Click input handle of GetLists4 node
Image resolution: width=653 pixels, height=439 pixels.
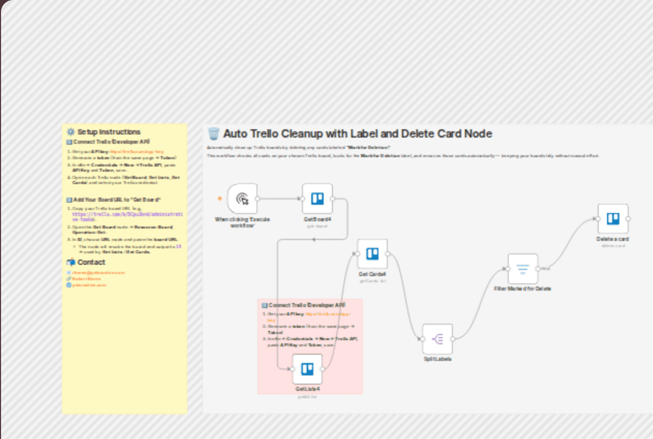[292, 369]
